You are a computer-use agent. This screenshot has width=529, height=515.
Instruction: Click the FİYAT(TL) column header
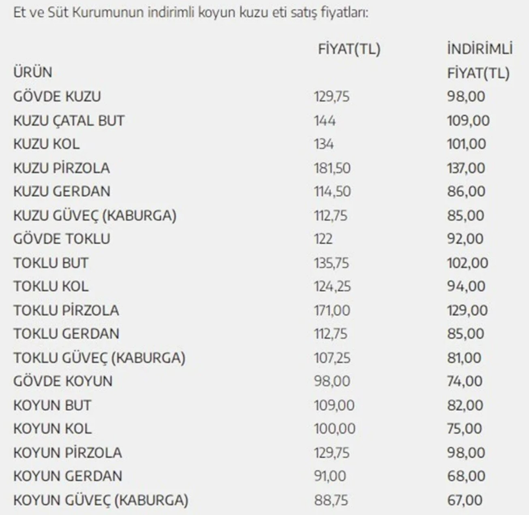click(x=349, y=49)
